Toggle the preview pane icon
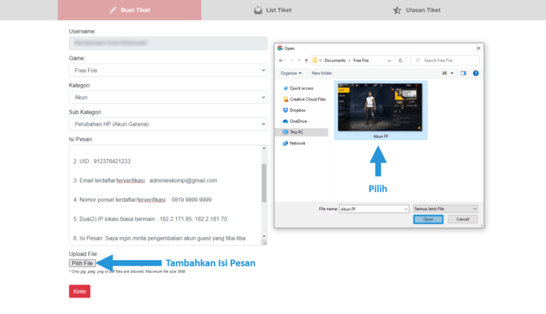 (x=463, y=73)
